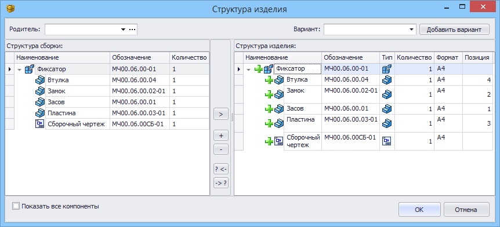Click the Тип column icon in Сборочный чертеж row
This screenshot has width=500, height=227.
[387, 141]
